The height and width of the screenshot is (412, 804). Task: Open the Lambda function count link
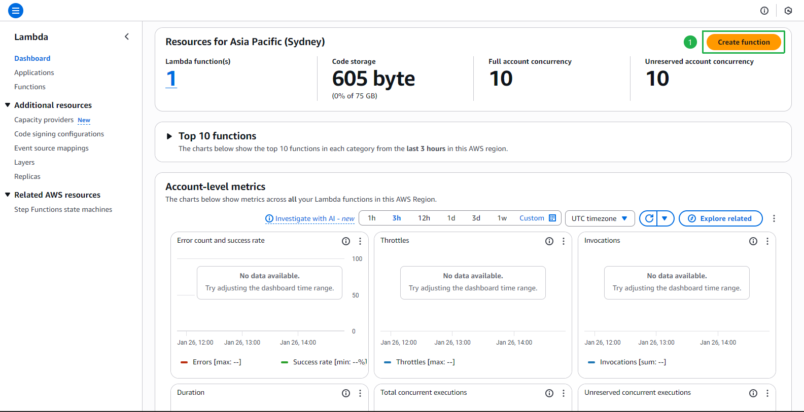[x=171, y=79]
